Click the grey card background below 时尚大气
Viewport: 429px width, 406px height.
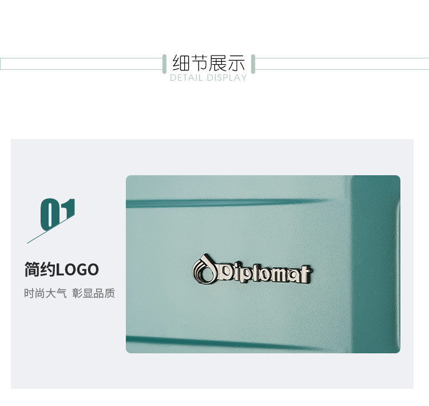pos(69,342)
